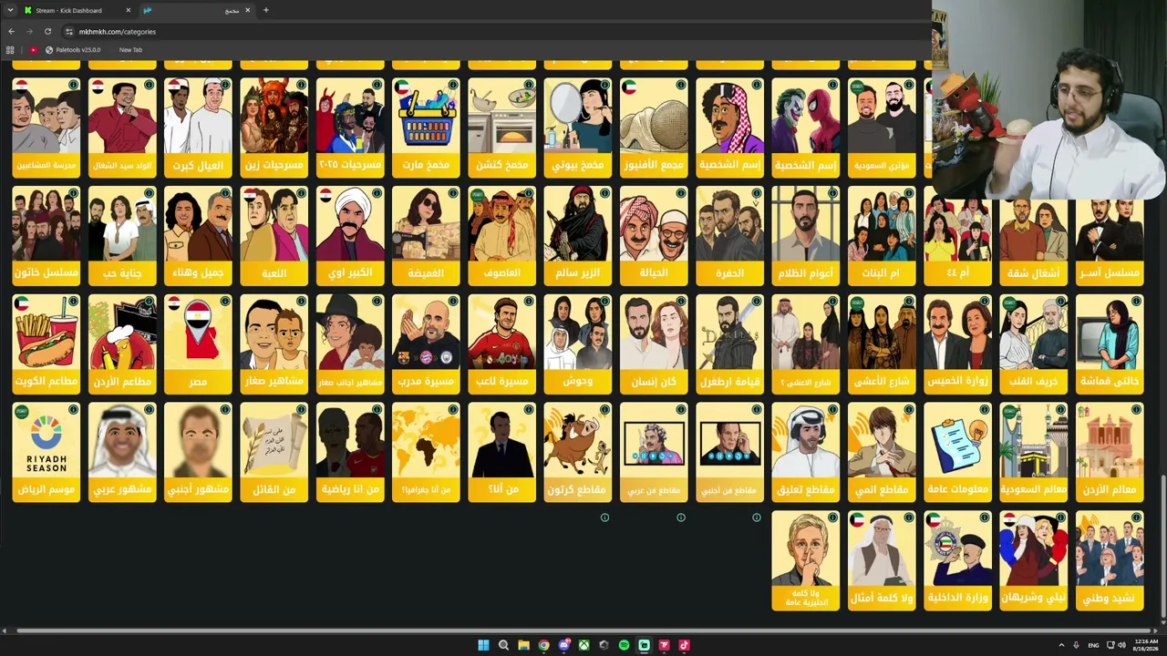The image size is (1167, 656).
Task: Open TikTok from the taskbar
Action: click(684, 645)
